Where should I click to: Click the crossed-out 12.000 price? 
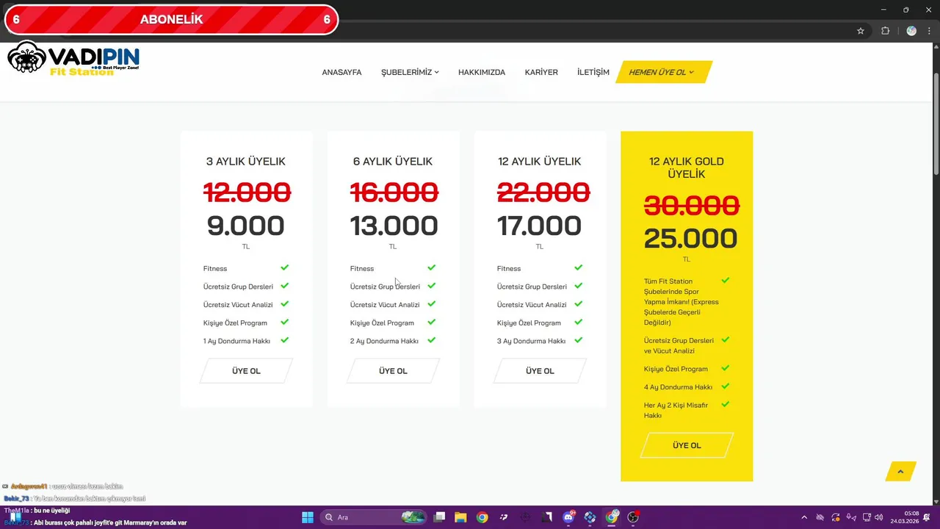click(247, 192)
